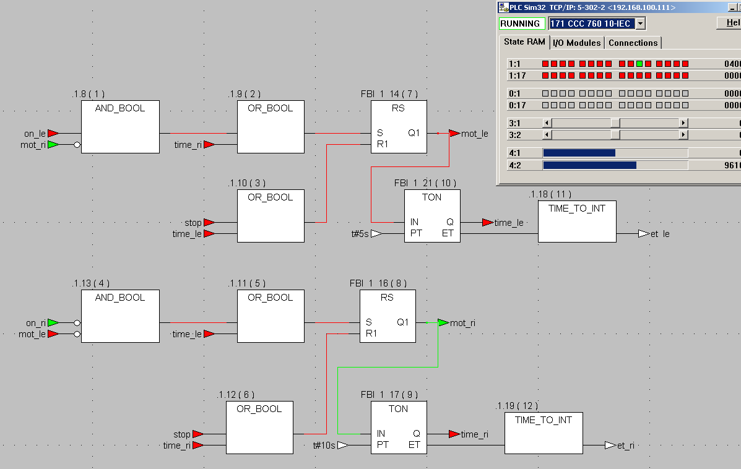741x469 pixels.
Task: Select the RS flip-flop block FBI 1 14
Action: click(x=399, y=127)
